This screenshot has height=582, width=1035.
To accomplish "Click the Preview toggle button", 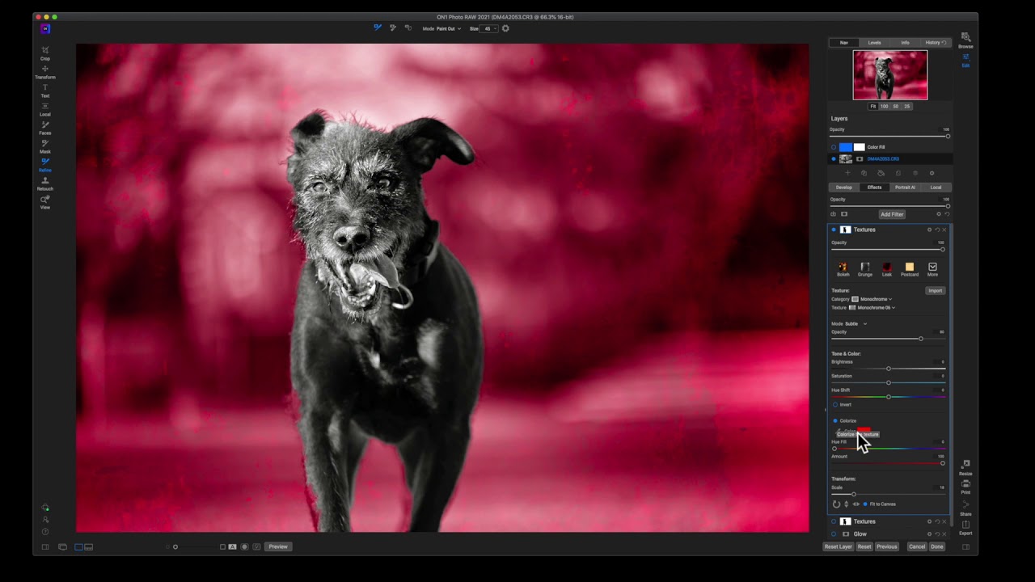I will pyautogui.click(x=278, y=546).
